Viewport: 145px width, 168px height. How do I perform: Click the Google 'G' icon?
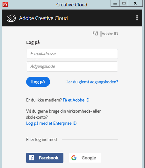(74, 158)
